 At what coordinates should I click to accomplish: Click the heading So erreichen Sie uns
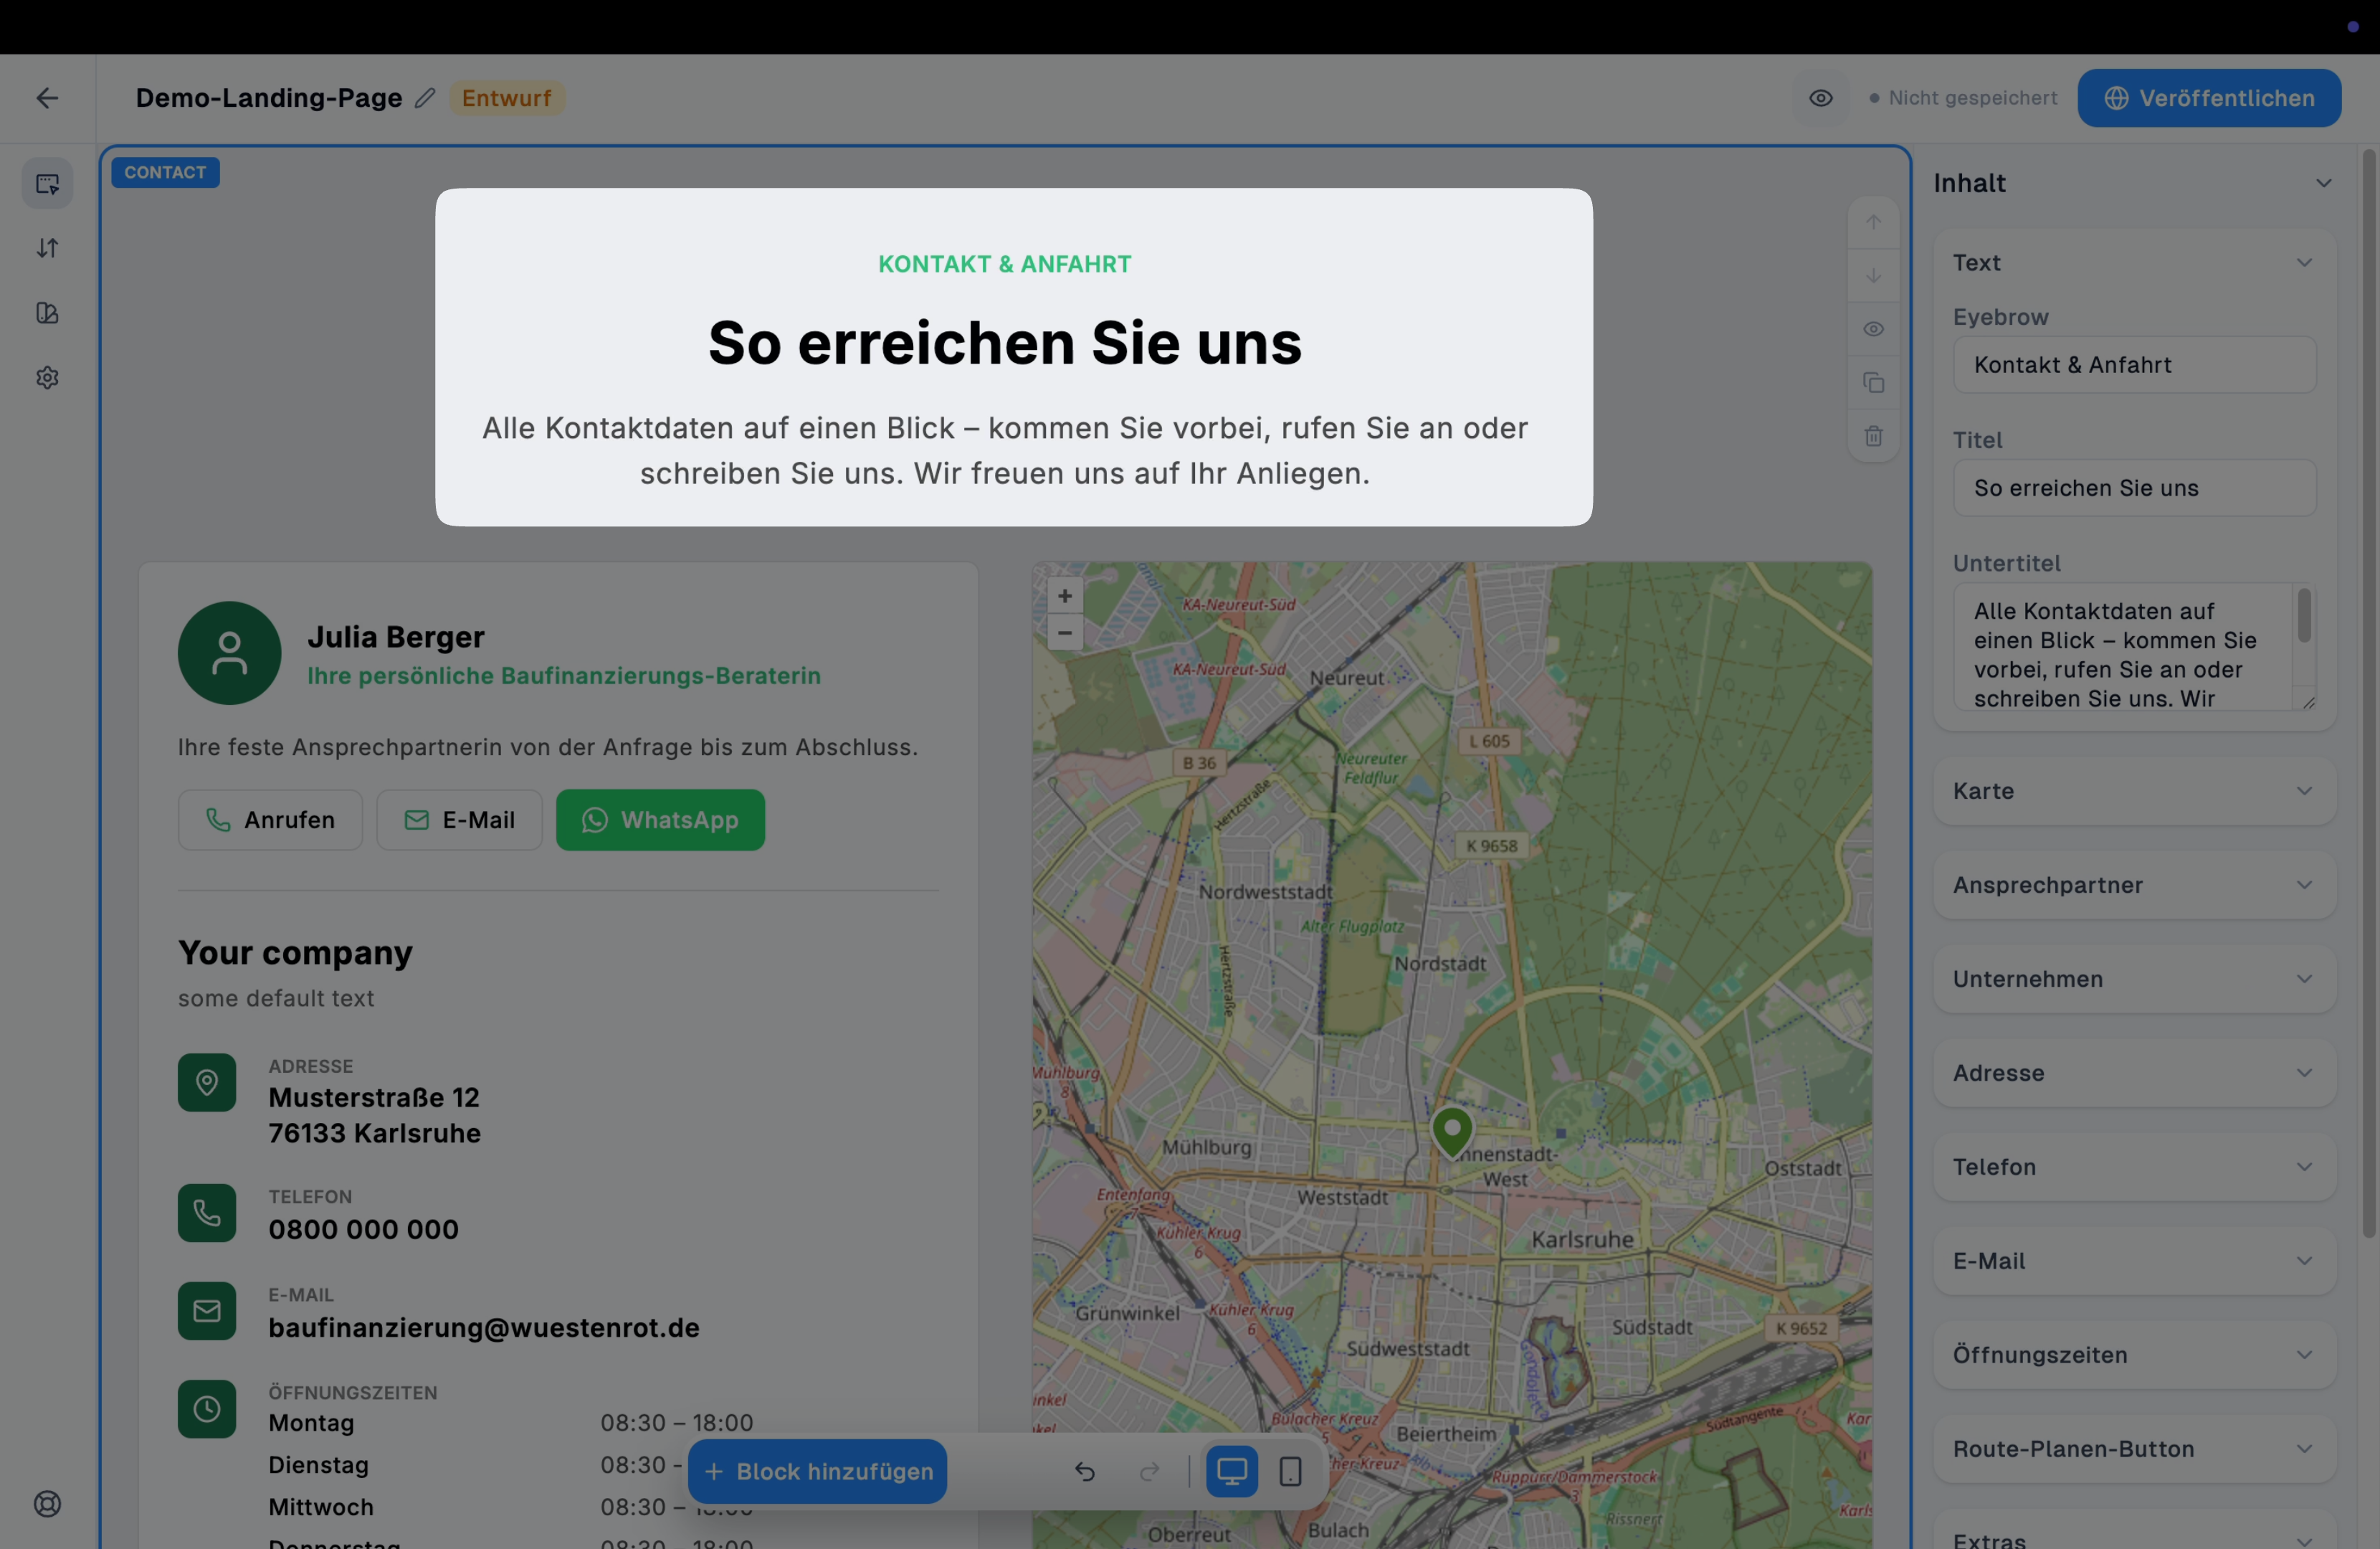1005,342
